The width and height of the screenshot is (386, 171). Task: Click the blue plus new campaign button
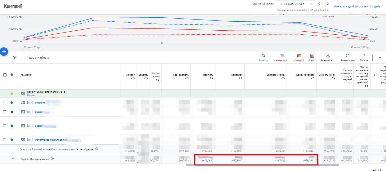pos(4,51)
